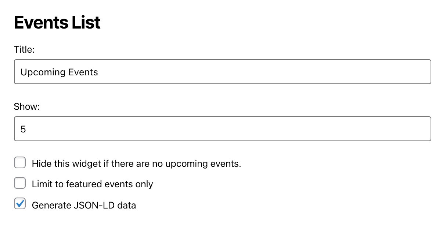
Task: Click the 'Show:' field label
Action: click(x=26, y=106)
